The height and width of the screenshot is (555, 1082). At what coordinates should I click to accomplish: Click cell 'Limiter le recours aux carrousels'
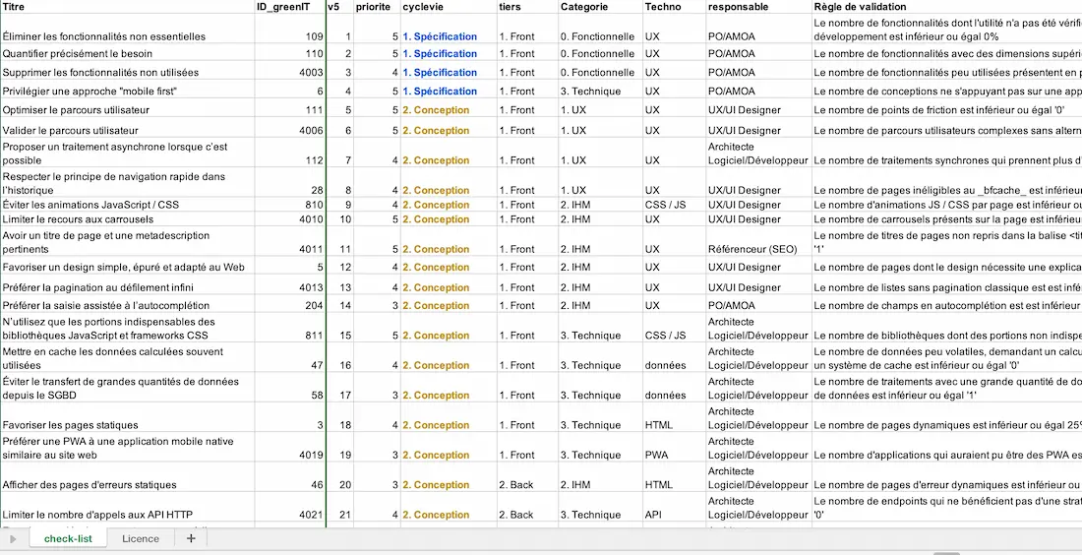[x=128, y=218]
